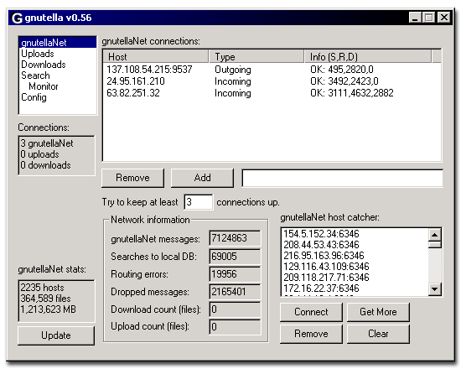The image size is (461, 369).
Task: Clear the host catcher list
Action: click(x=378, y=334)
